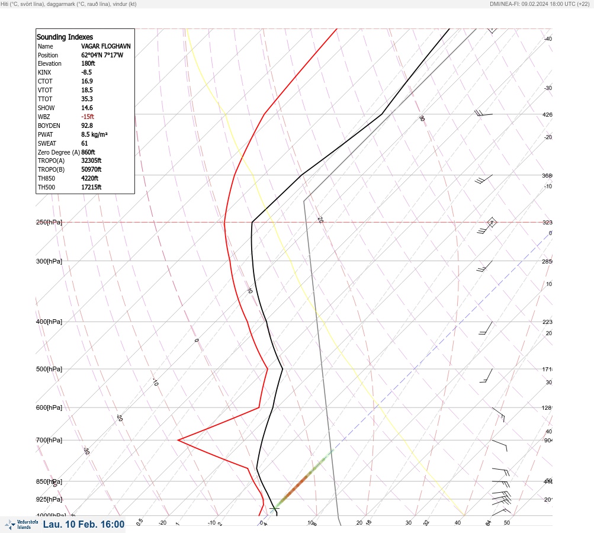Click the 'Lau. 10 Feb. 16:00' date label
Image resolution: width=594 pixels, height=533 pixels.
click(x=84, y=524)
